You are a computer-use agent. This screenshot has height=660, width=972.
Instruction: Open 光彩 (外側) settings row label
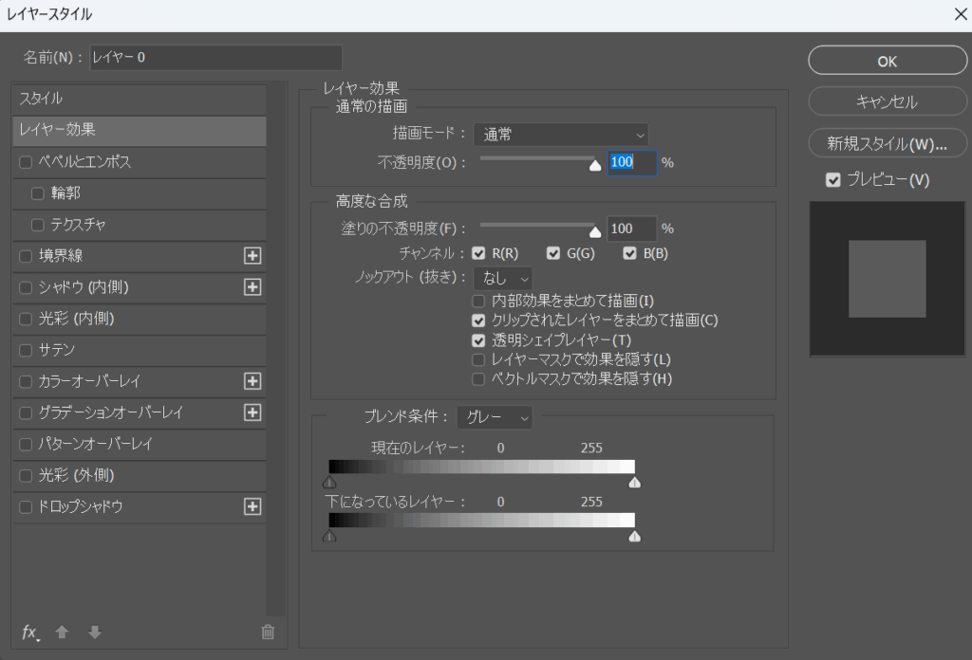click(76, 475)
